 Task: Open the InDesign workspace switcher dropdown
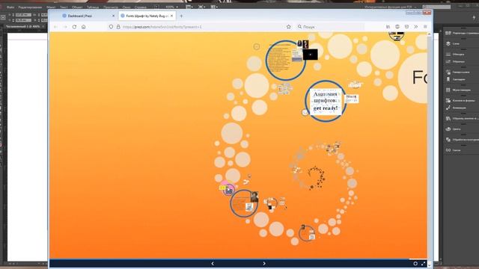(391, 7)
